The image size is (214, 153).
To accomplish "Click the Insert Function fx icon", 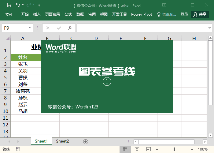I will 70,28.
